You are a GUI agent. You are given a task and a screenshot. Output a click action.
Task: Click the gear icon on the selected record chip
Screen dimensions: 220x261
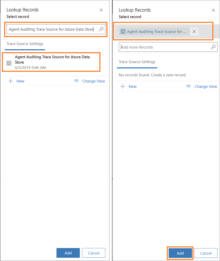pyautogui.click(x=123, y=31)
